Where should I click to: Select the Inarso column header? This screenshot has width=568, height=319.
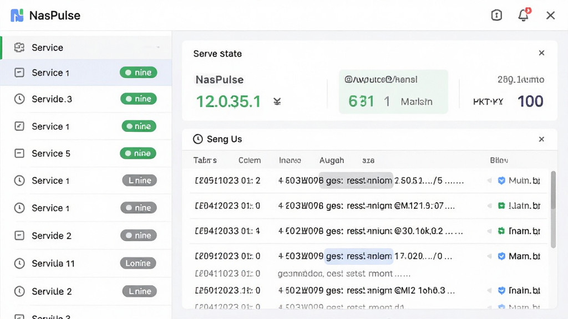[x=290, y=160]
